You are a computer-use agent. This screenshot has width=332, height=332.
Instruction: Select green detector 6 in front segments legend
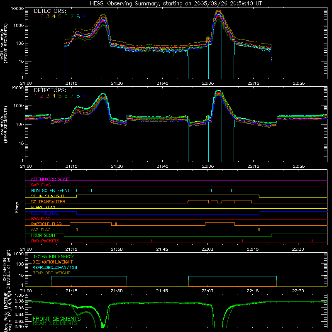point(66,16)
